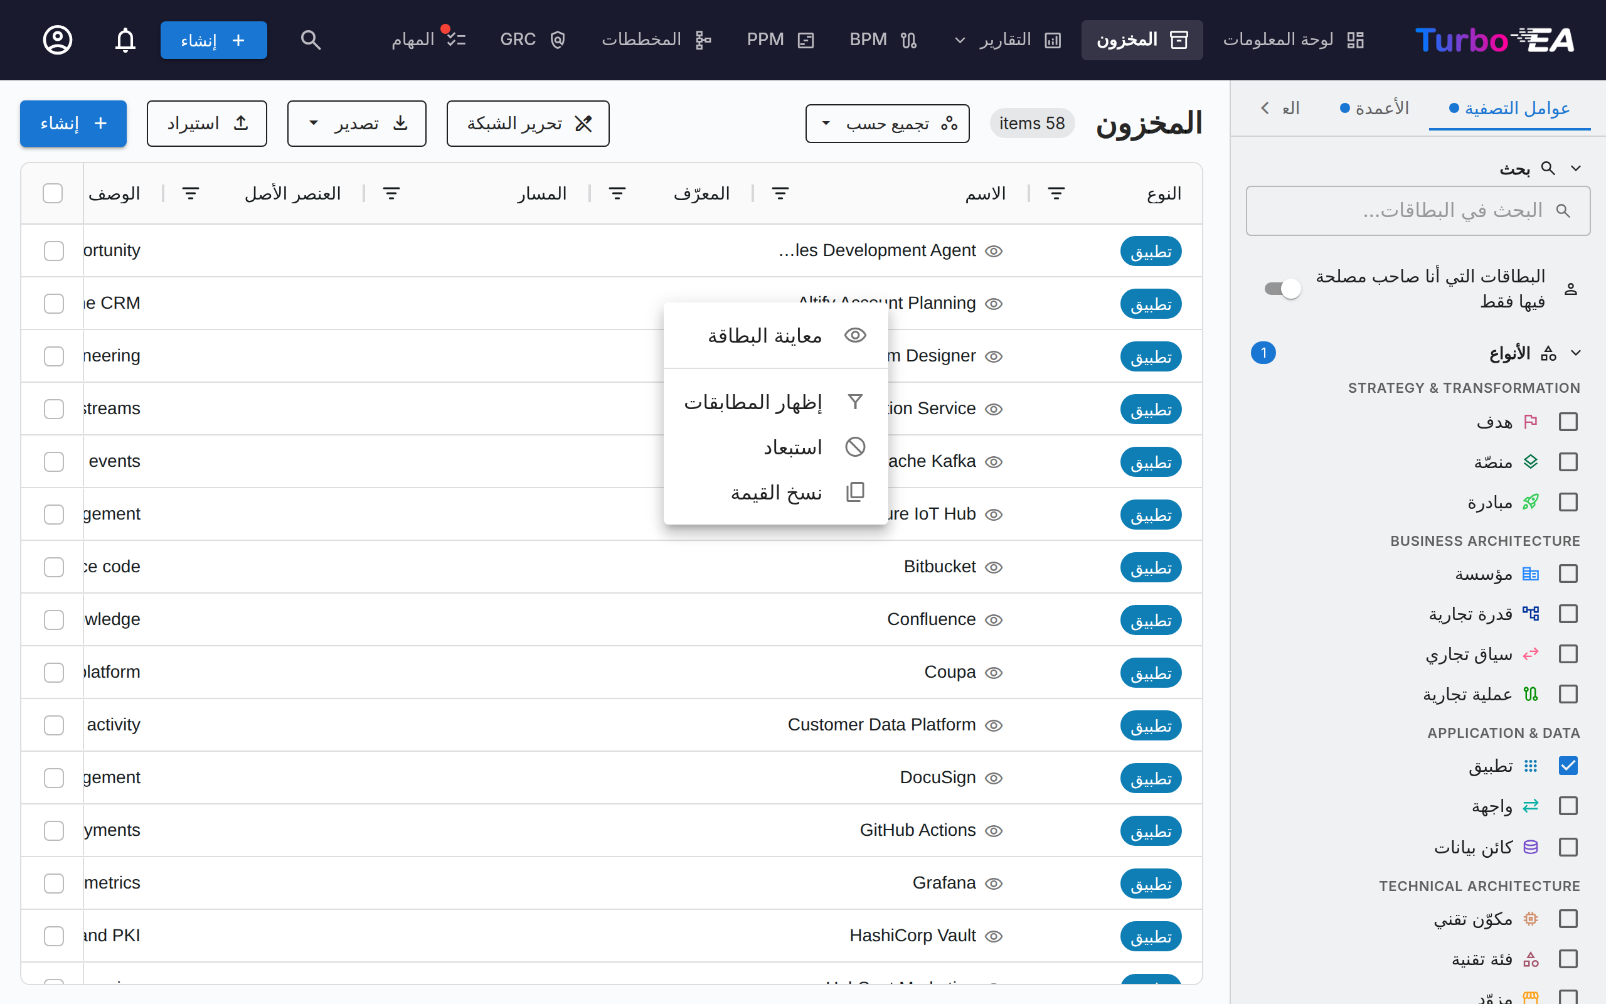This screenshot has width=1606, height=1004.
Task: Open filter menu for المسار column
Action: [391, 193]
